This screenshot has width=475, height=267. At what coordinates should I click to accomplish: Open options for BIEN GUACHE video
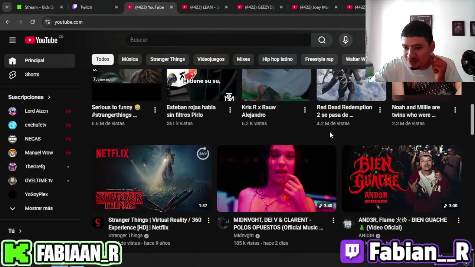[458, 221]
